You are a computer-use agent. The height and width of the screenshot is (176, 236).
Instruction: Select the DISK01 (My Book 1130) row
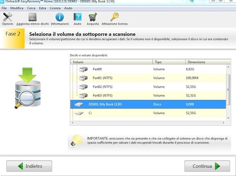click(x=148, y=104)
